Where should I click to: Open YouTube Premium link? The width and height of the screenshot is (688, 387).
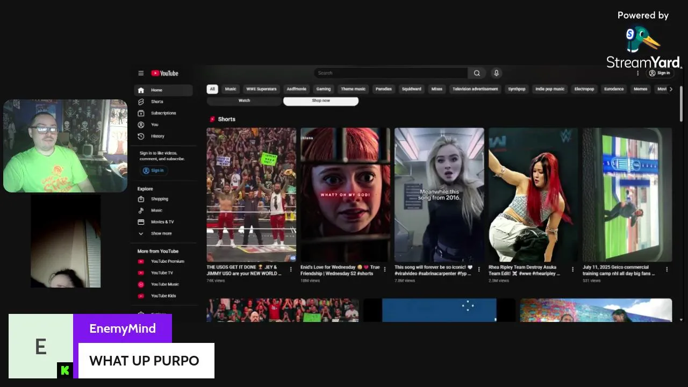(163, 261)
